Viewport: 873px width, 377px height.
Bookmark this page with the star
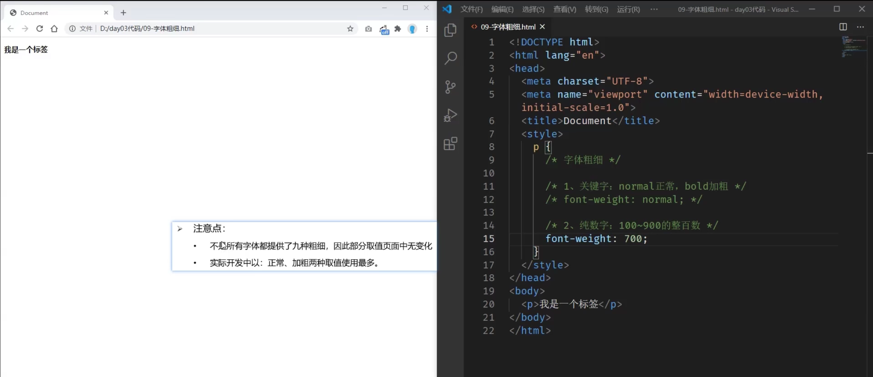tap(350, 29)
